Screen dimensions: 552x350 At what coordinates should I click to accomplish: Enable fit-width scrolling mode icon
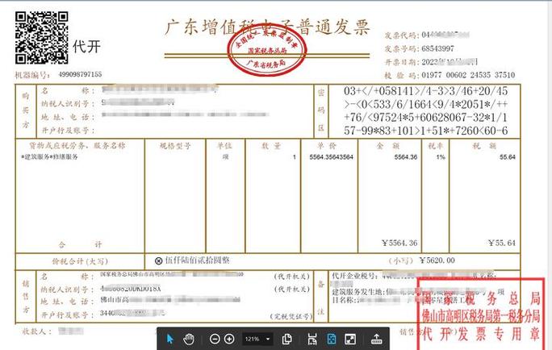coord(312,339)
